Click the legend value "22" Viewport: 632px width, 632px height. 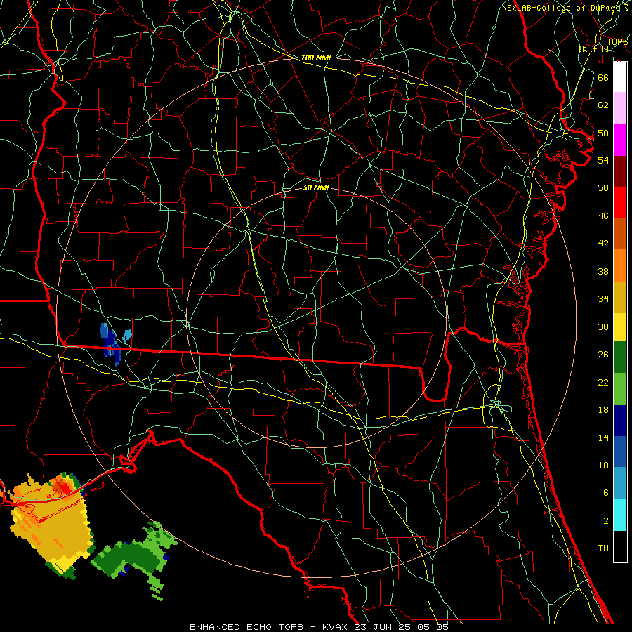click(x=603, y=382)
